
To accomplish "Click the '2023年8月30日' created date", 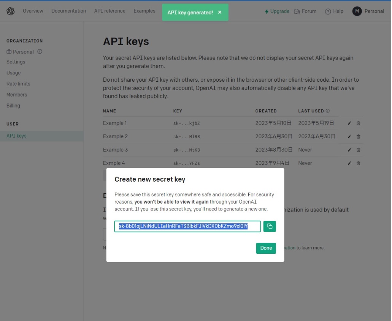I will (274, 150).
